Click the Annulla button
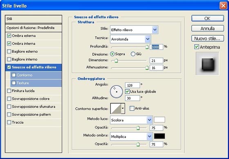Viewport: 229px width, 159px height. click(x=208, y=28)
